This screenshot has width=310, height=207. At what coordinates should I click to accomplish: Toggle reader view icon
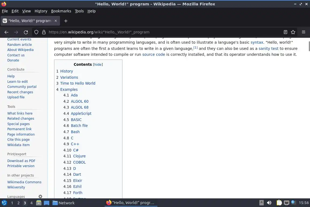click(x=285, y=32)
